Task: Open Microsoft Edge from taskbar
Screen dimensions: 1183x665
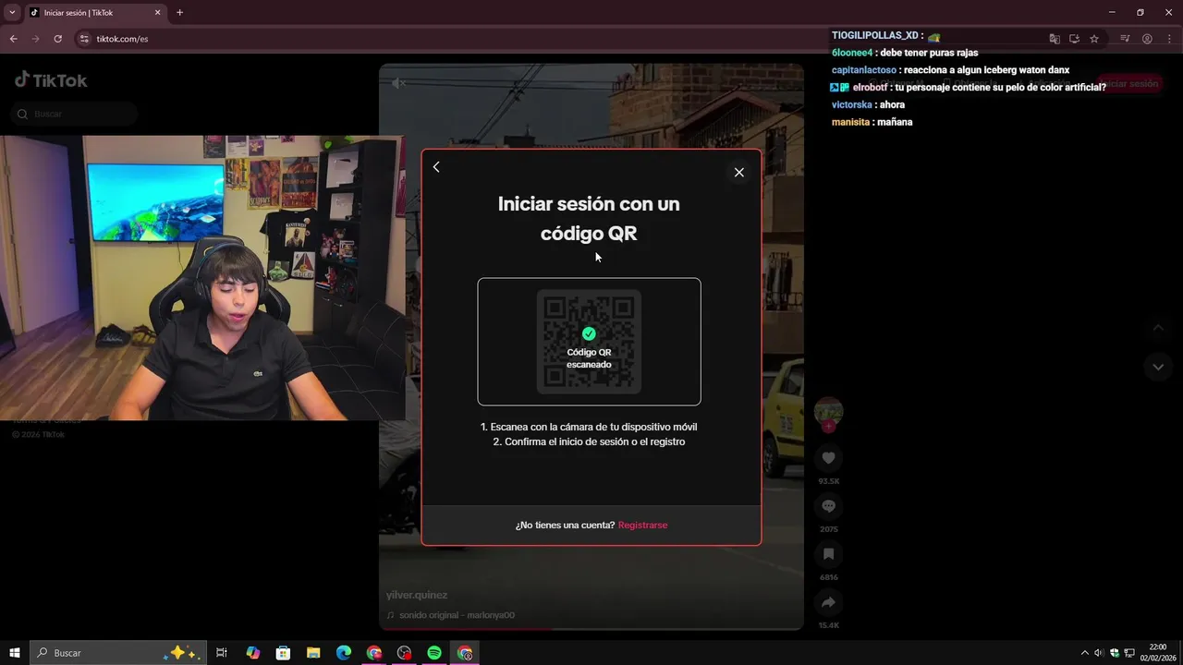Action: tap(344, 653)
